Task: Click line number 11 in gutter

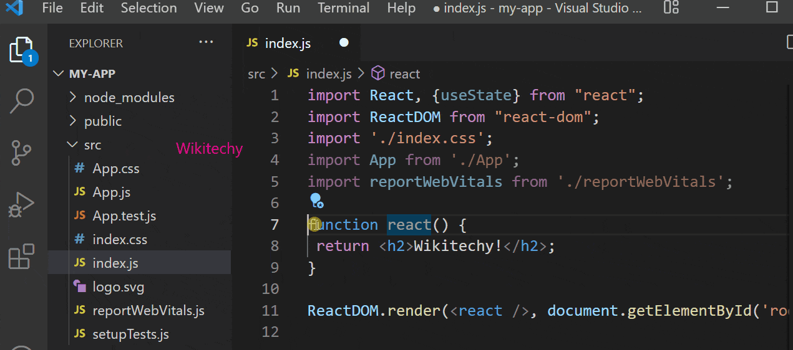Action: coord(270,310)
